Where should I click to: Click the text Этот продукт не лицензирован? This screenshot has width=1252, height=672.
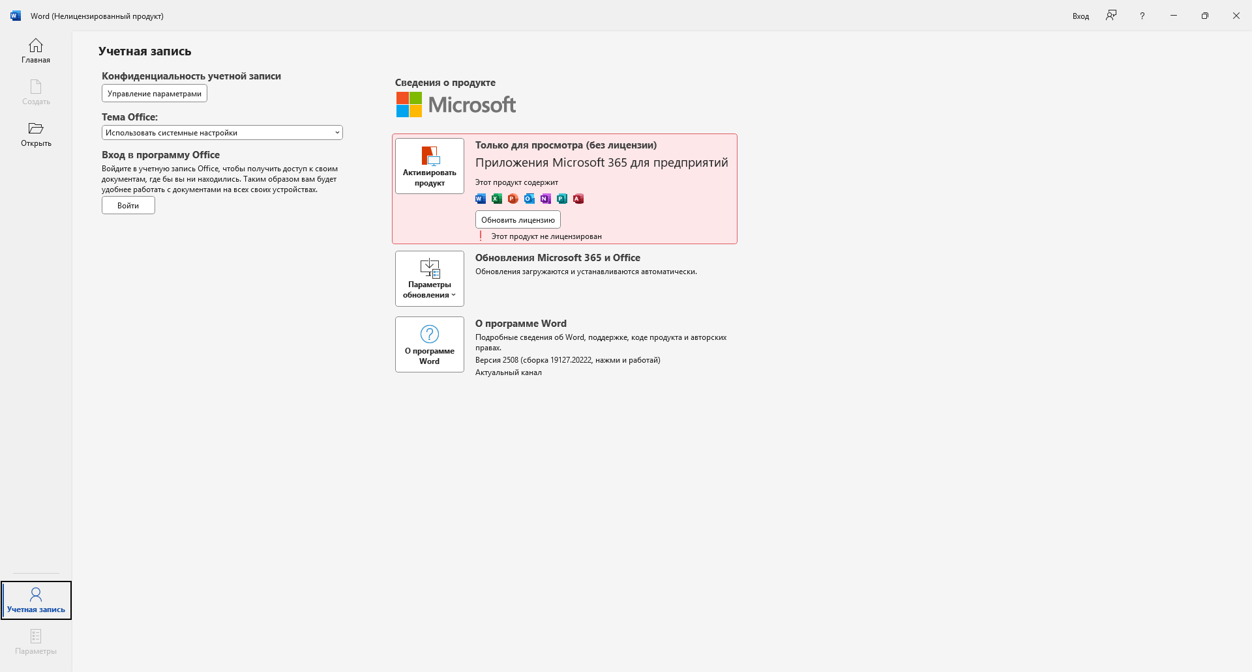point(546,236)
